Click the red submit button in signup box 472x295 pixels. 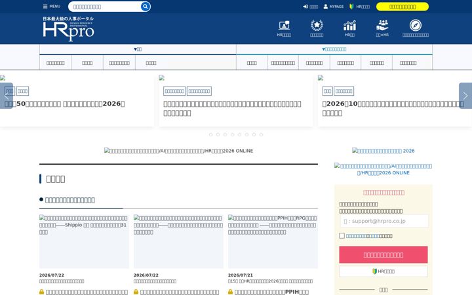tap(383, 254)
